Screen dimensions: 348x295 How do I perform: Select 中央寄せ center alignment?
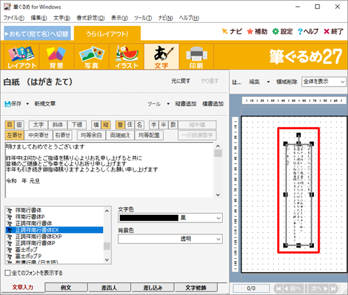[x=38, y=135]
